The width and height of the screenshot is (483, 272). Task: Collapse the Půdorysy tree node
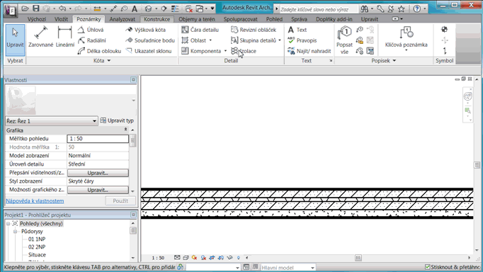tap(15, 232)
